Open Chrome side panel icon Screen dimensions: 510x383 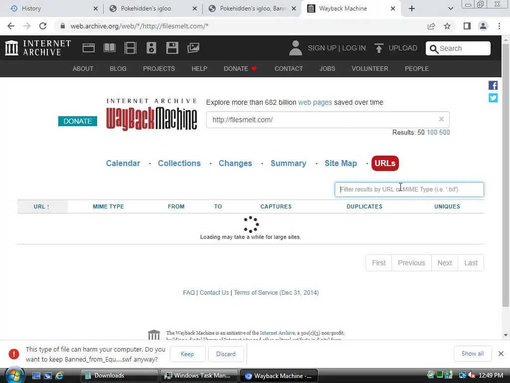coord(467,26)
